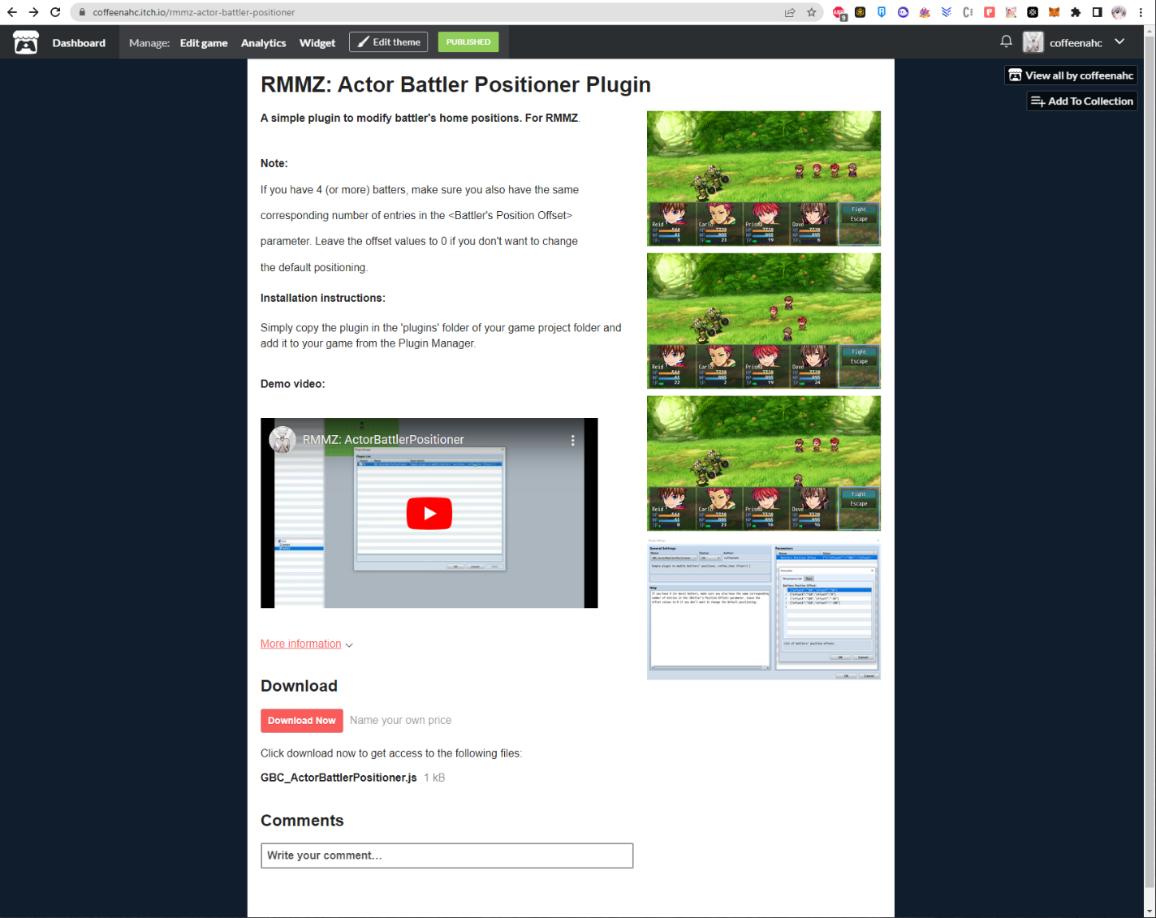Toggle the browser side panel icon
Viewport: 1156px width, 918px height.
click(x=1097, y=12)
